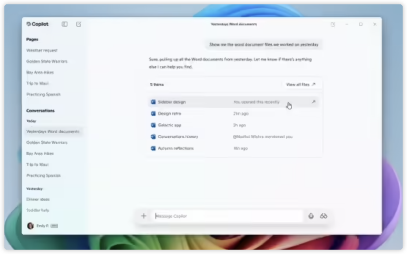
Task: Open Bay Area Hikes under Pages
Action: click(x=40, y=72)
